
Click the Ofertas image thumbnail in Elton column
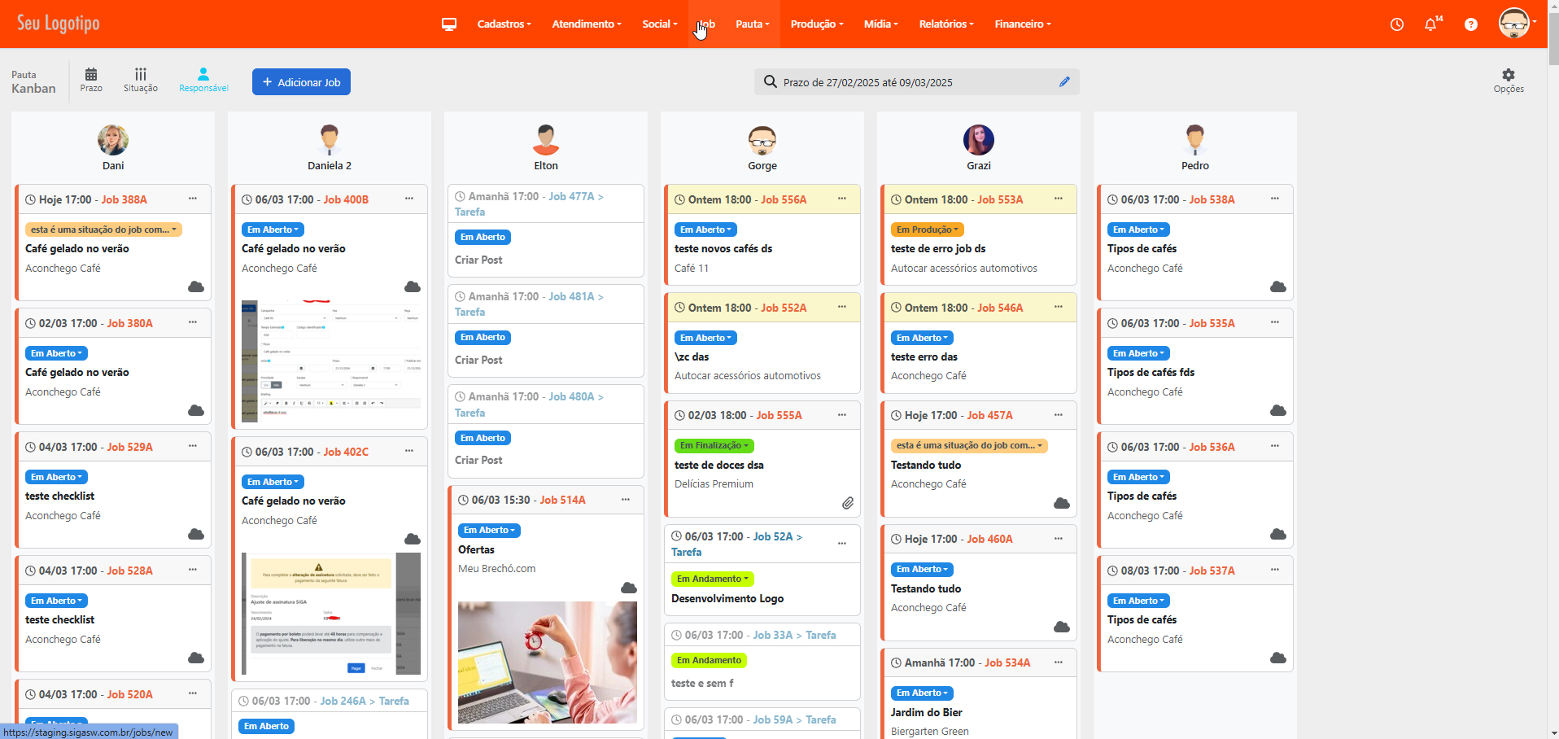point(547,662)
